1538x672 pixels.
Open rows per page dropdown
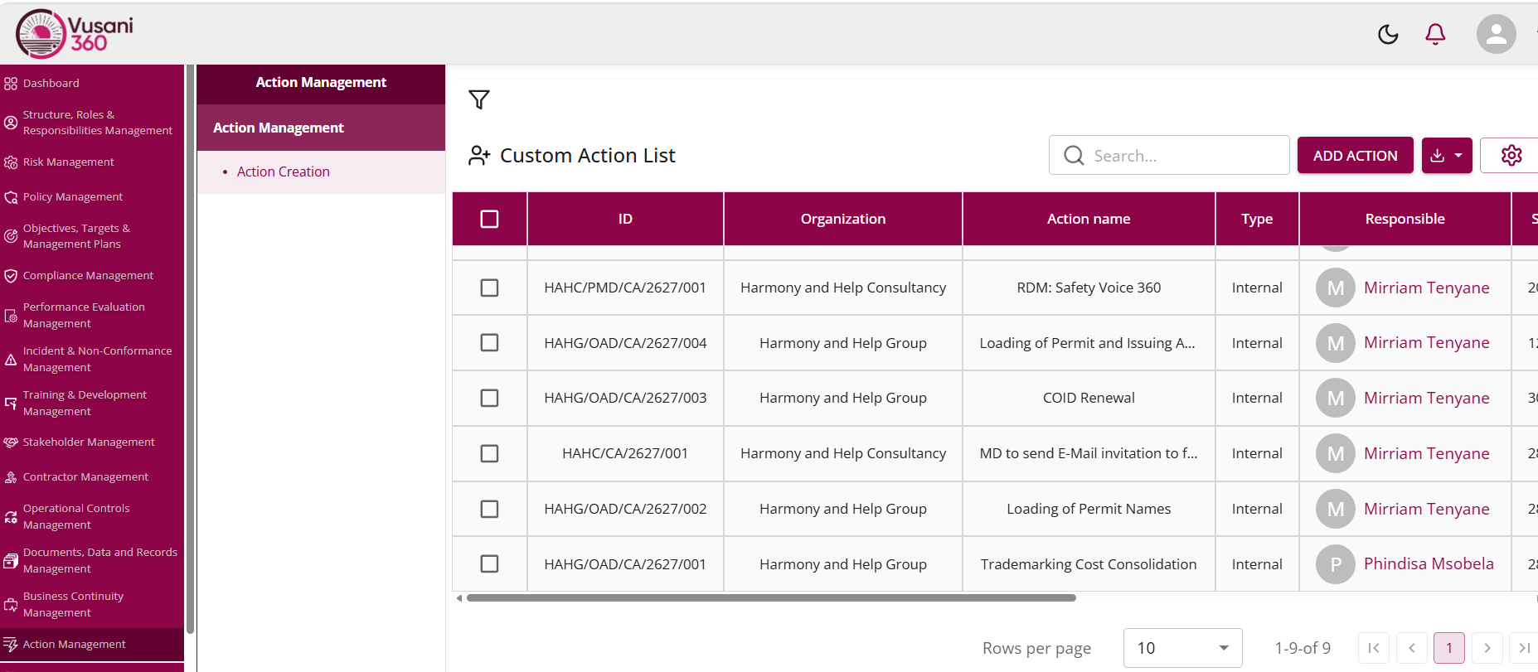click(x=1182, y=648)
